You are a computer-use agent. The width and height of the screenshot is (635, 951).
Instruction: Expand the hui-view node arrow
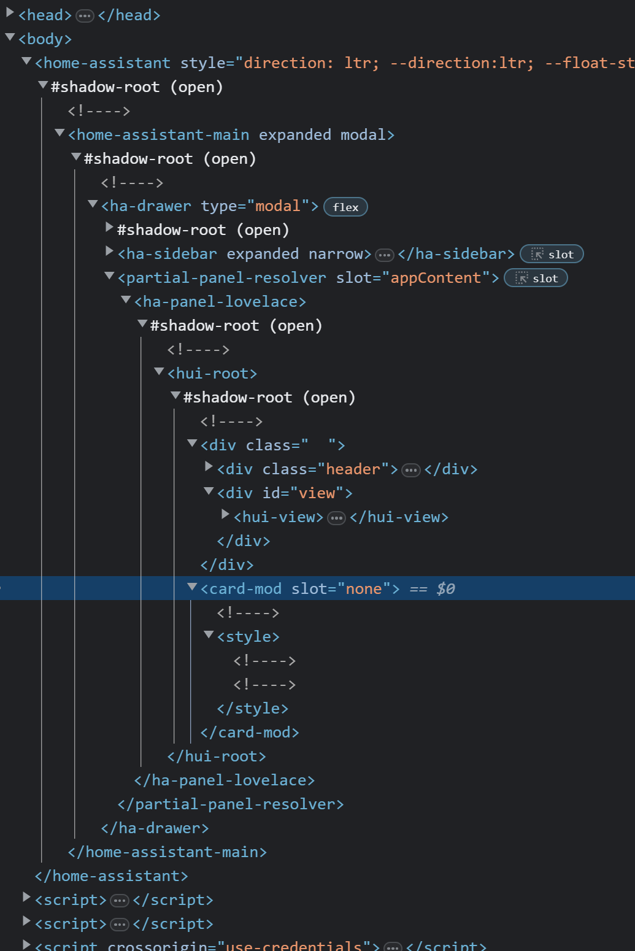point(225,515)
